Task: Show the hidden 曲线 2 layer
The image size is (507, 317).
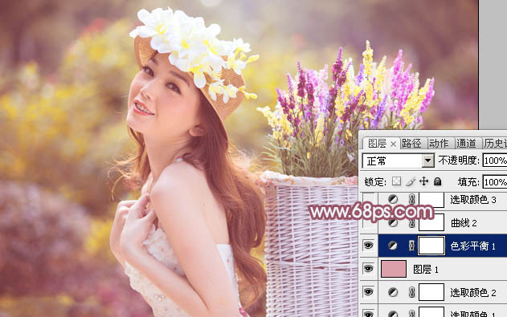Action: tap(368, 223)
